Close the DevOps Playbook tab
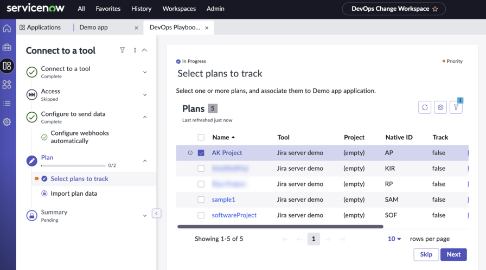Image resolution: width=486 pixels, height=270 pixels. pyautogui.click(x=207, y=28)
